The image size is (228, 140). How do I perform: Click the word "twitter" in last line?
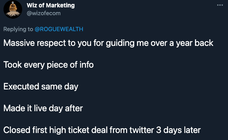pos(142,130)
